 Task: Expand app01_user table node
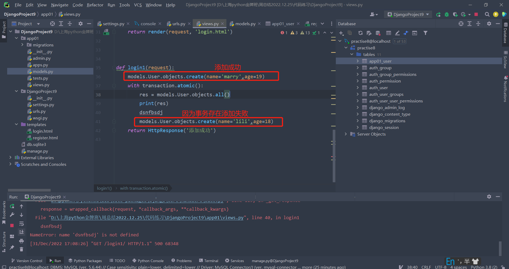click(x=358, y=61)
